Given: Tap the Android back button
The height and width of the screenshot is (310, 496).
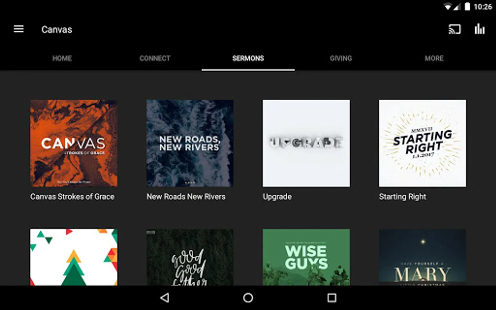Looking at the screenshot, I should tap(165, 298).
